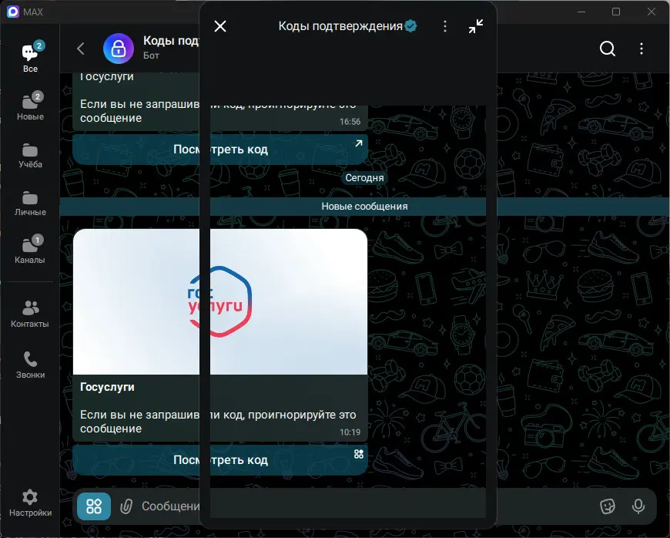This screenshot has height=538, width=670.
Task: Open Настройки
Action: pos(30,503)
